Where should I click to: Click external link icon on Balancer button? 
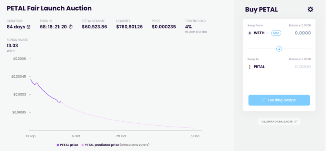coord(295,122)
